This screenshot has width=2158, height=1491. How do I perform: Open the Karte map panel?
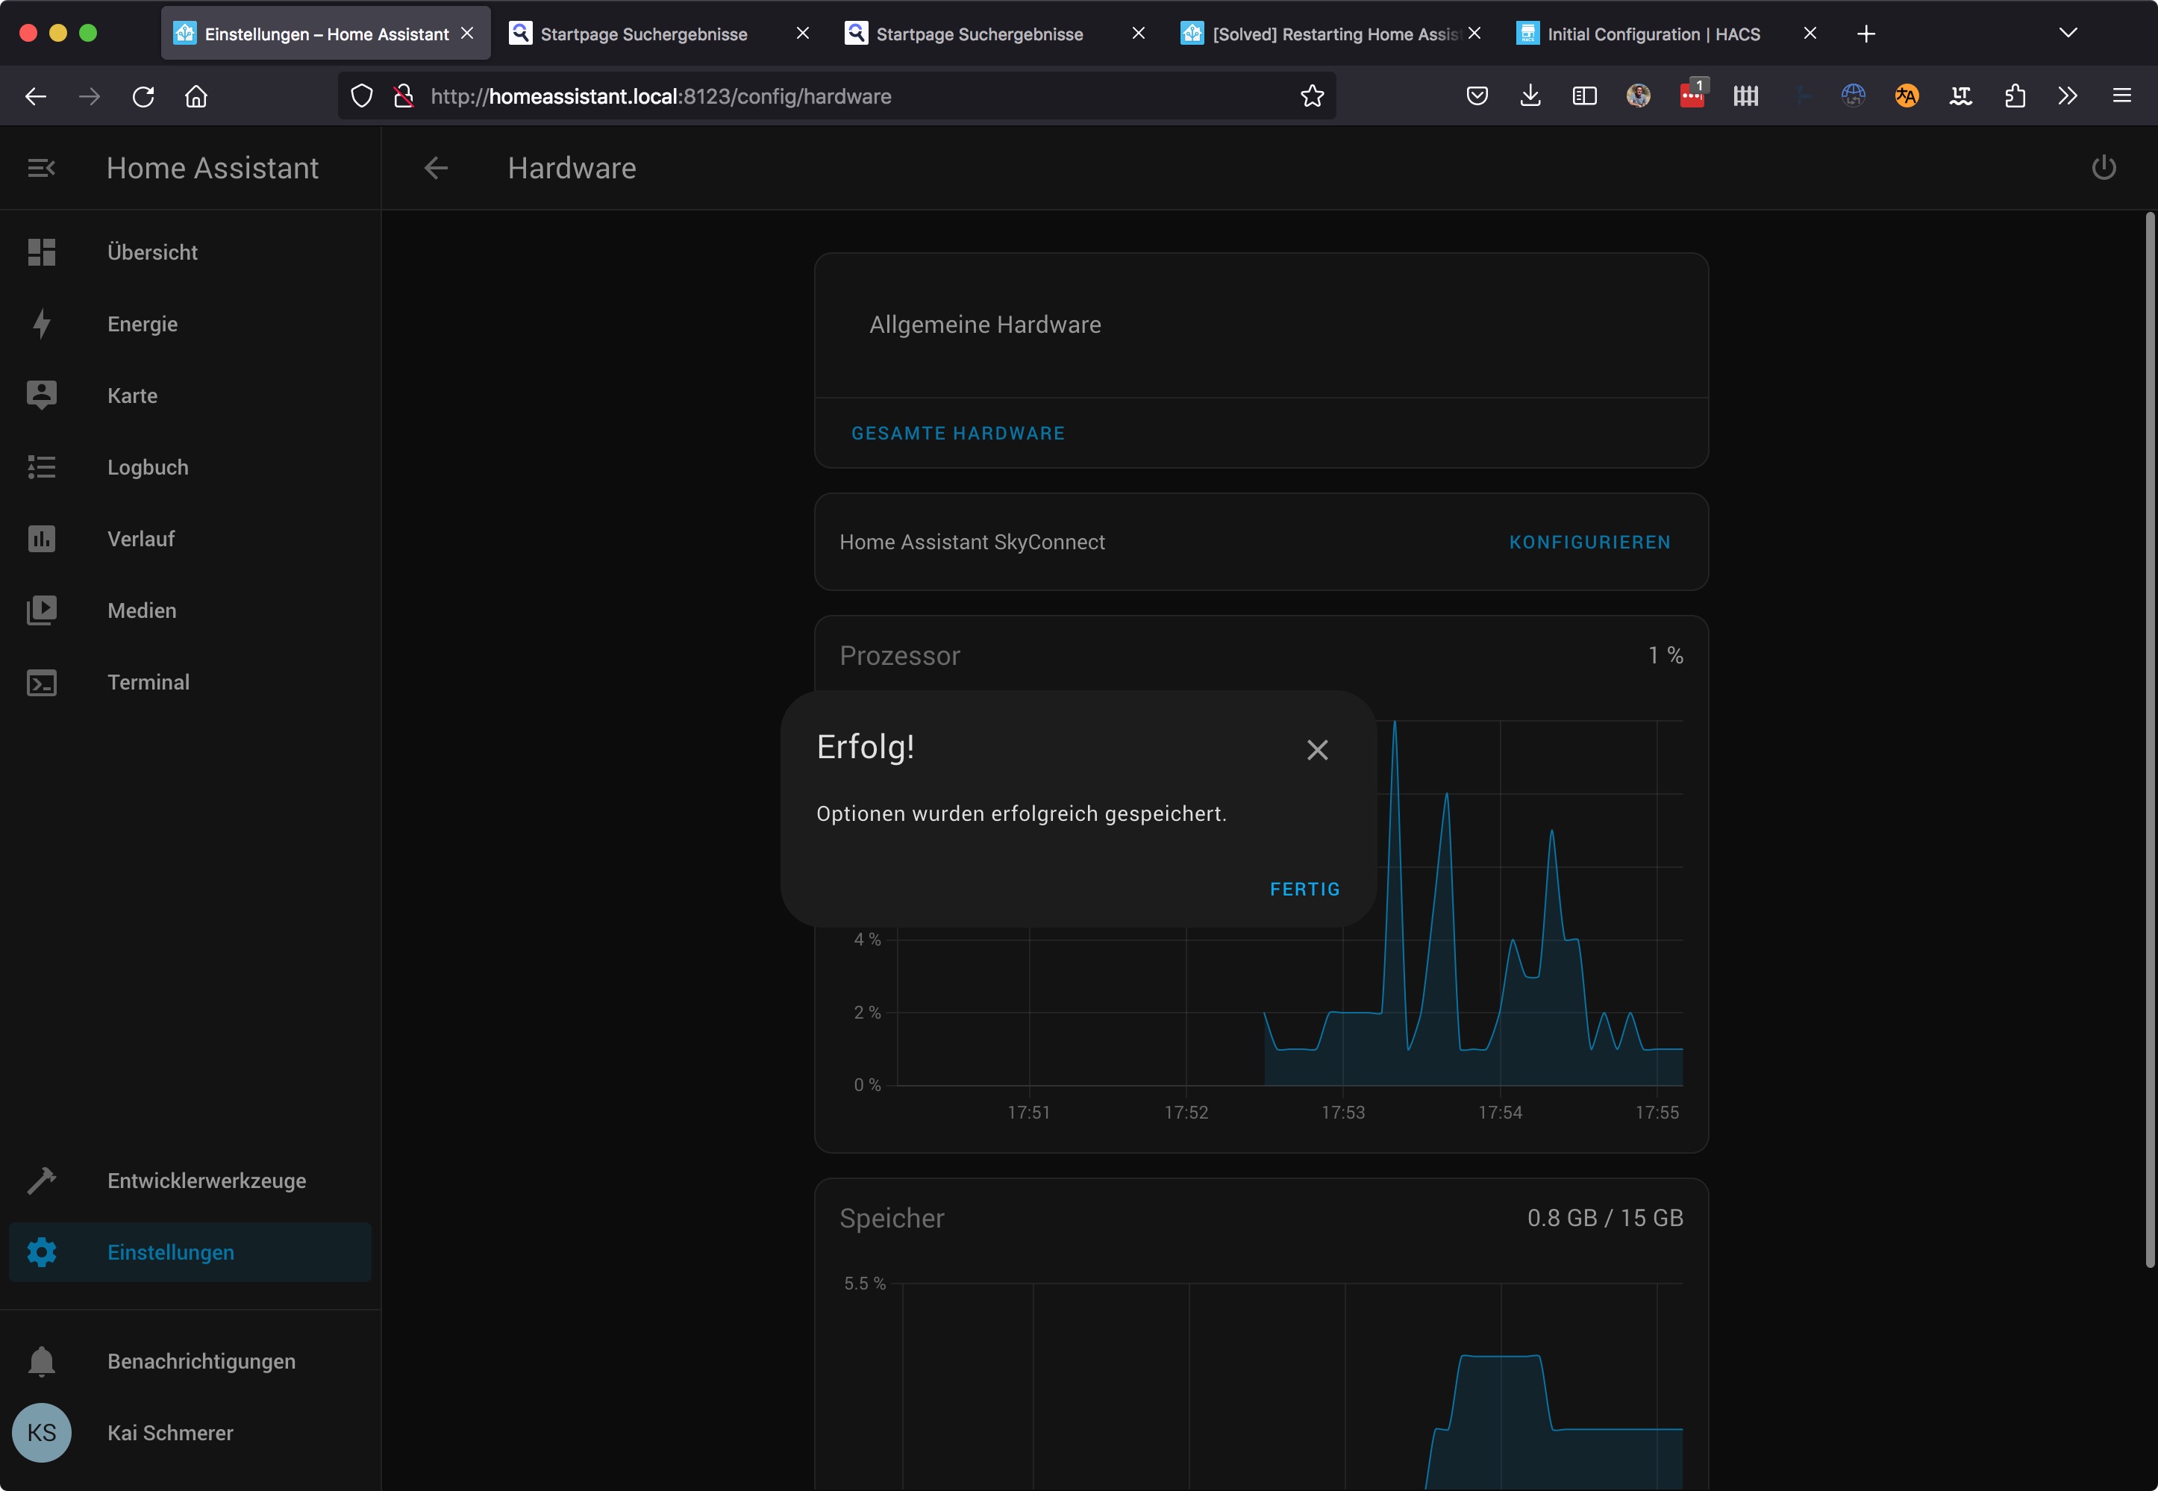click(x=132, y=396)
